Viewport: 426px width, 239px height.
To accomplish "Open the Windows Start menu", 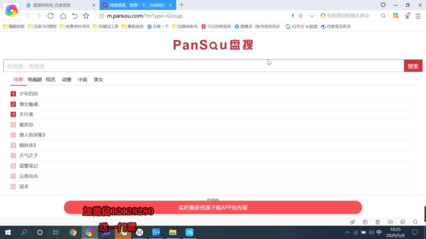I will click(x=8, y=232).
